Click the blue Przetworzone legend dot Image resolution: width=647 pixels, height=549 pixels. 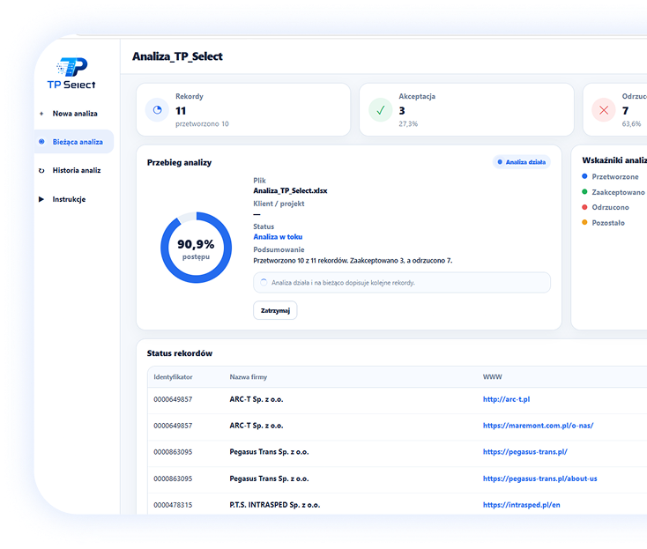pos(584,176)
